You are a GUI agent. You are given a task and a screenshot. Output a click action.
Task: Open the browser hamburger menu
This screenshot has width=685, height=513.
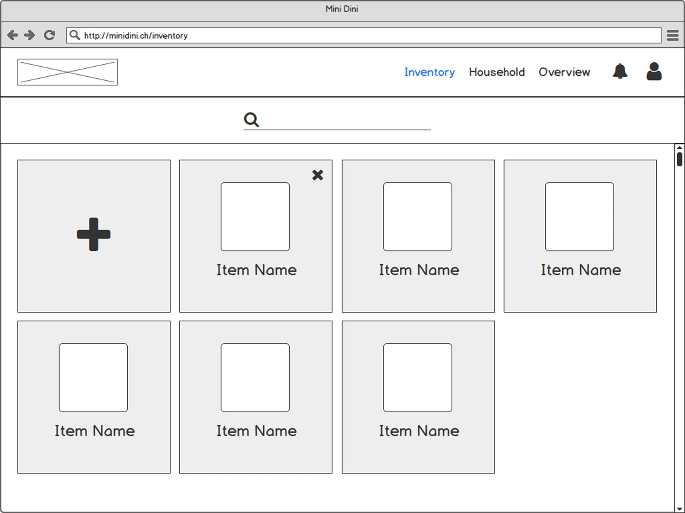click(673, 35)
